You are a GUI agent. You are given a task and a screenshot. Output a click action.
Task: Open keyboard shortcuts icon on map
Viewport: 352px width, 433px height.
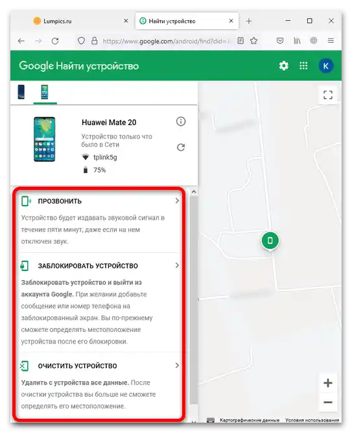click(x=211, y=420)
